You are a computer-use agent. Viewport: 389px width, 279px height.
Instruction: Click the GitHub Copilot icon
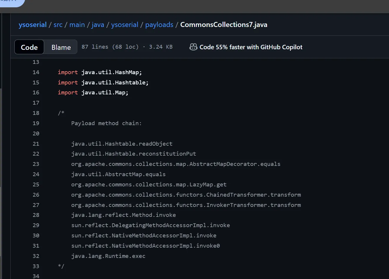[x=193, y=47]
